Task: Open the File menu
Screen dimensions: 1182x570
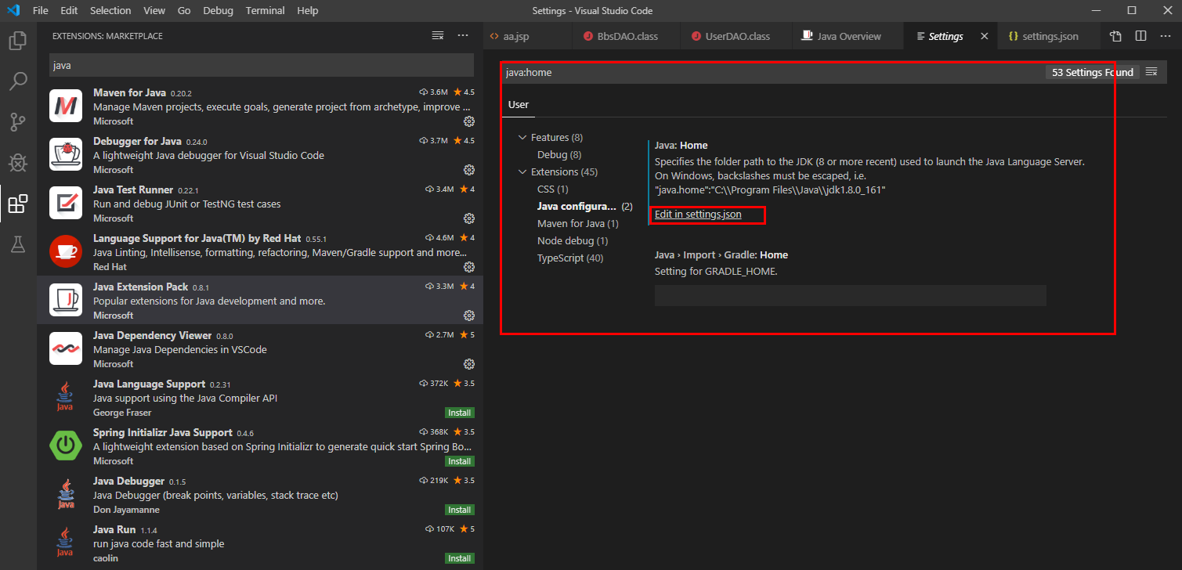Action: click(41, 10)
